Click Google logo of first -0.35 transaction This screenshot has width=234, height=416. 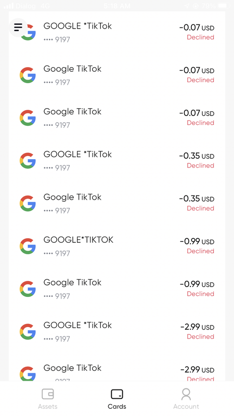click(x=28, y=161)
